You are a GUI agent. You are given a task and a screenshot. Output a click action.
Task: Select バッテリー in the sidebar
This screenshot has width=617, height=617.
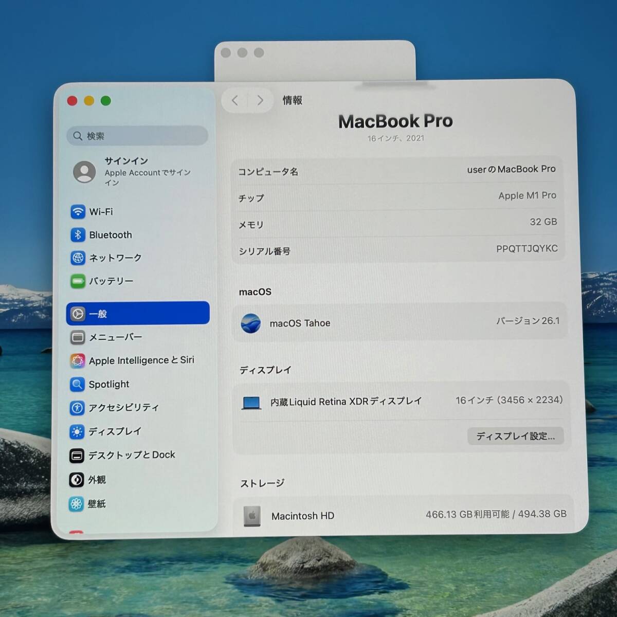(138, 281)
